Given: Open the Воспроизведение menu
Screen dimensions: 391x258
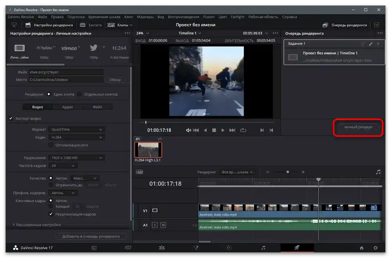Looking at the screenshot, I should tap(184, 17).
